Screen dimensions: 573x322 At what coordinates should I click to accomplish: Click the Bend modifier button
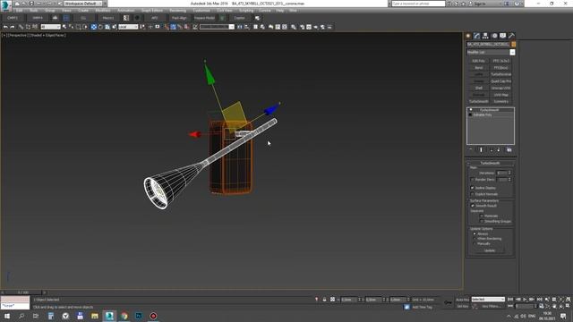click(479, 68)
